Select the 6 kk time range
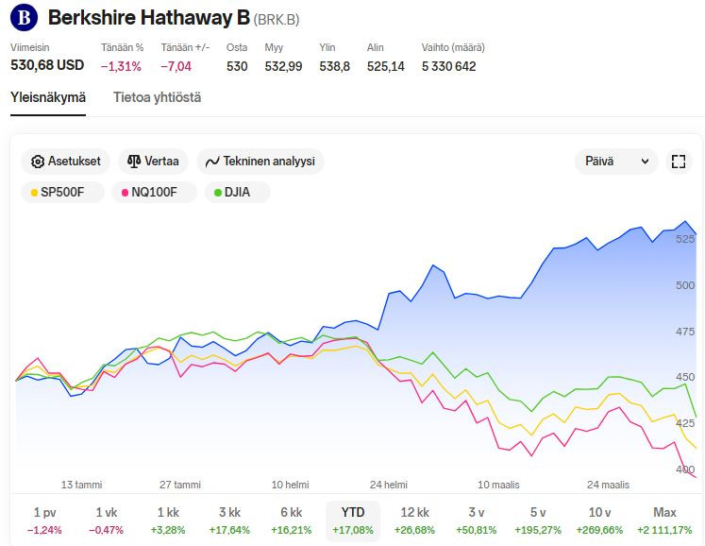The width and height of the screenshot is (705, 546). coord(292,520)
